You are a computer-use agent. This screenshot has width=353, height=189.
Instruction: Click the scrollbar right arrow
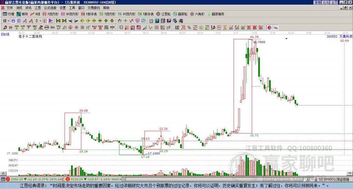308,179
